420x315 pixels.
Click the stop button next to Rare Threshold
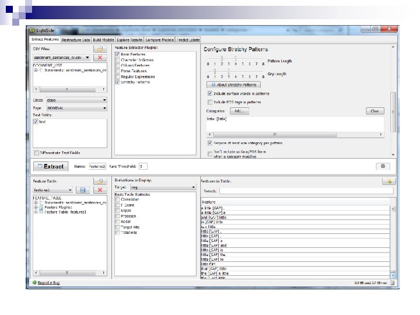[x=383, y=166]
